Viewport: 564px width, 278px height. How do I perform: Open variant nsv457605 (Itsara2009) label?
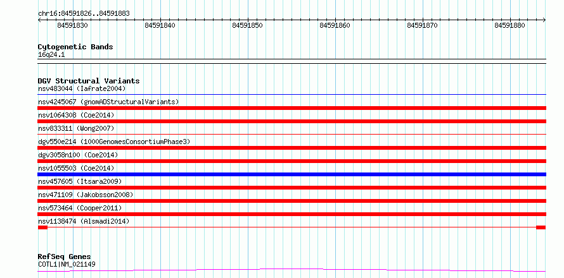[80, 181]
